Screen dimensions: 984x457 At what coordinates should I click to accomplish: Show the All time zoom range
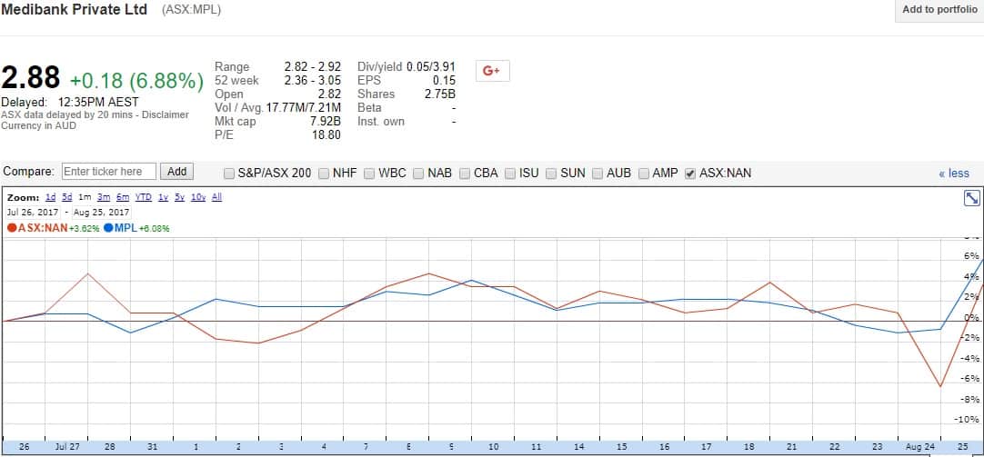pyautogui.click(x=216, y=197)
